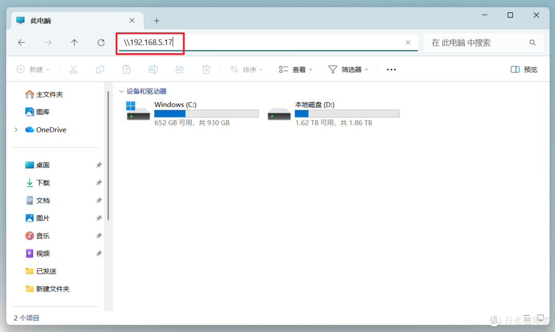Collapse the 设备和驱动器 group
The image size is (555, 332).
click(121, 91)
